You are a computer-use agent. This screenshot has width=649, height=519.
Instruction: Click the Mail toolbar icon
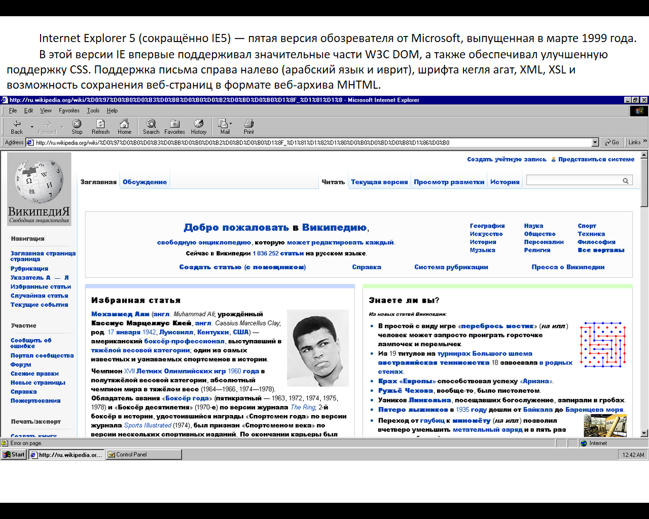[x=222, y=123]
